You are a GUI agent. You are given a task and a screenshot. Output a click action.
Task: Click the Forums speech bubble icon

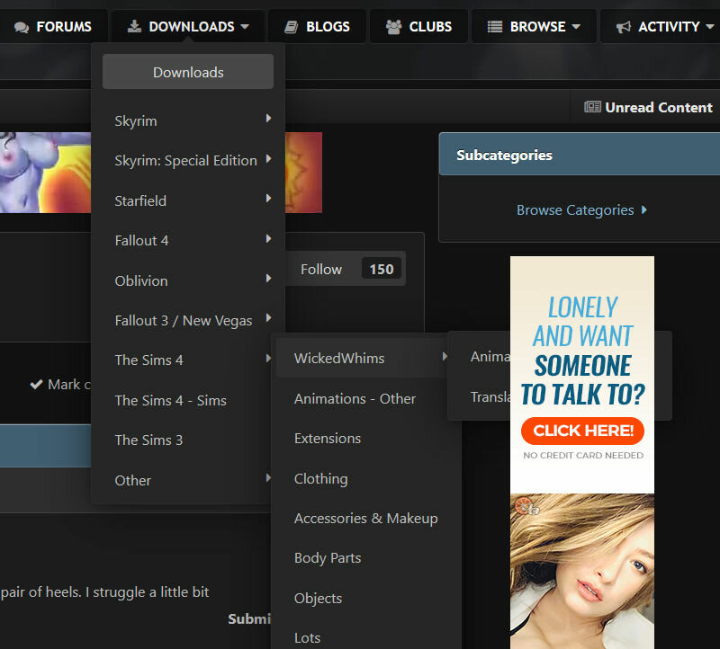(21, 27)
